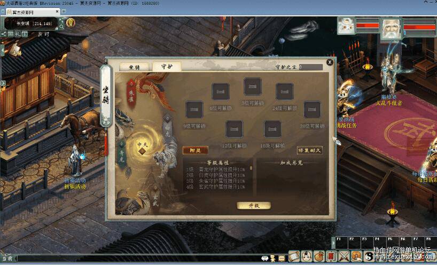Click the 附灵 button
This screenshot has height=265, width=437.
coord(196,151)
